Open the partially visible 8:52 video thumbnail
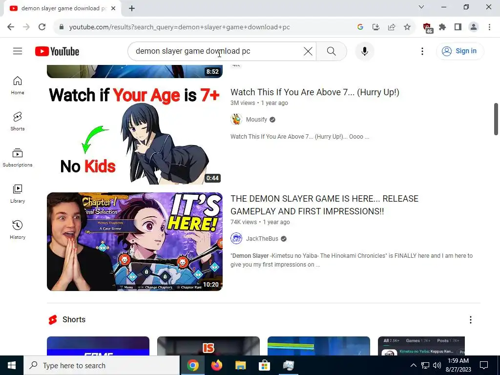Screen dimensions: 500x375 (x=135, y=71)
